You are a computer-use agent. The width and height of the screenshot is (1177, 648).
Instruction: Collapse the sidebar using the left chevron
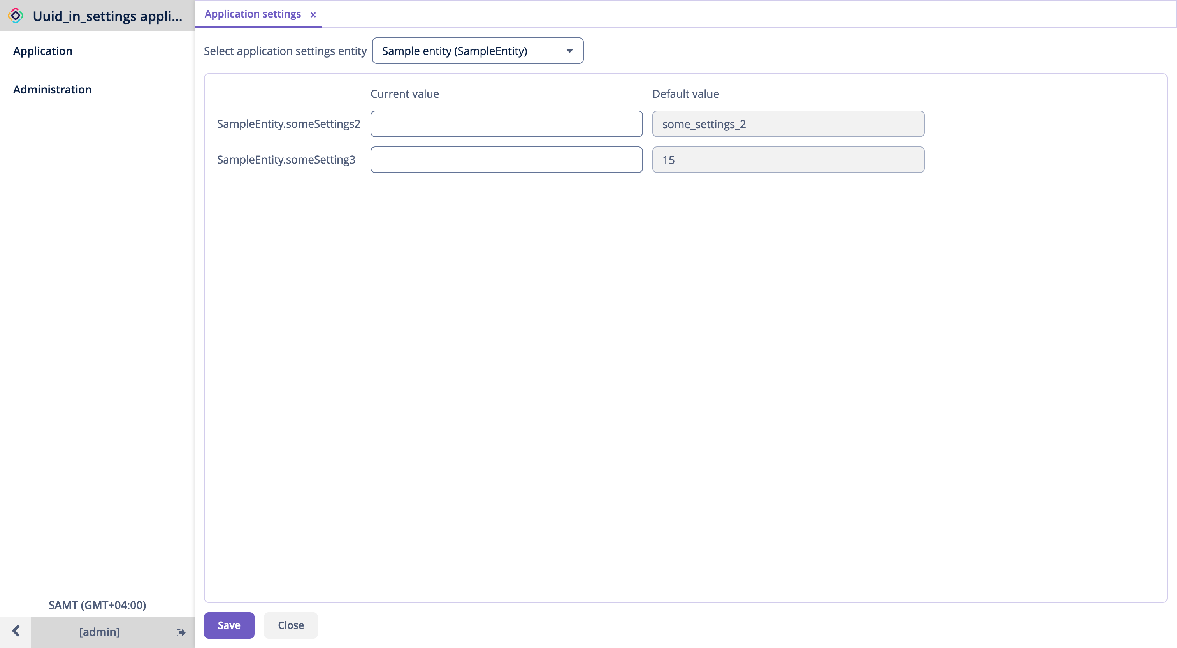16,631
